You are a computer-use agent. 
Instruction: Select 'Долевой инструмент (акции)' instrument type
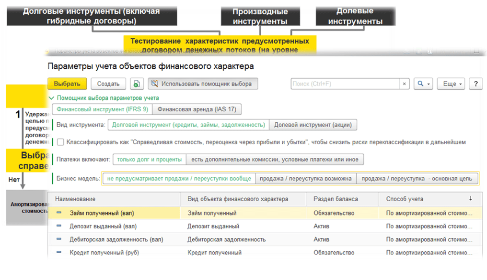[313, 125]
